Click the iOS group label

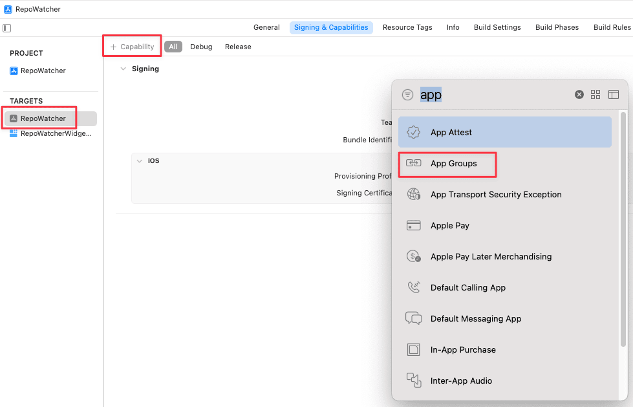coord(153,161)
